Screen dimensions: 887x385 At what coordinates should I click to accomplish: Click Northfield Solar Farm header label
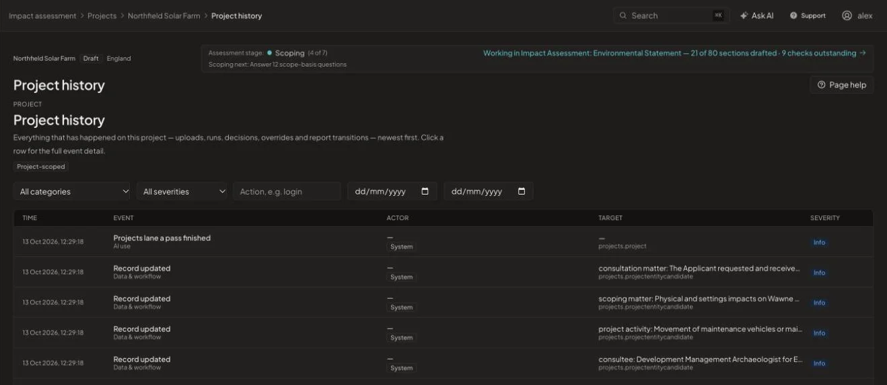pyautogui.click(x=44, y=59)
